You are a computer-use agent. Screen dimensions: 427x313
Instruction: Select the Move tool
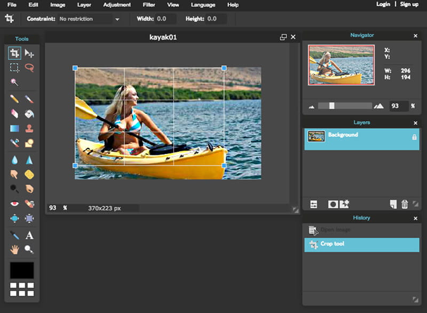[x=29, y=53]
